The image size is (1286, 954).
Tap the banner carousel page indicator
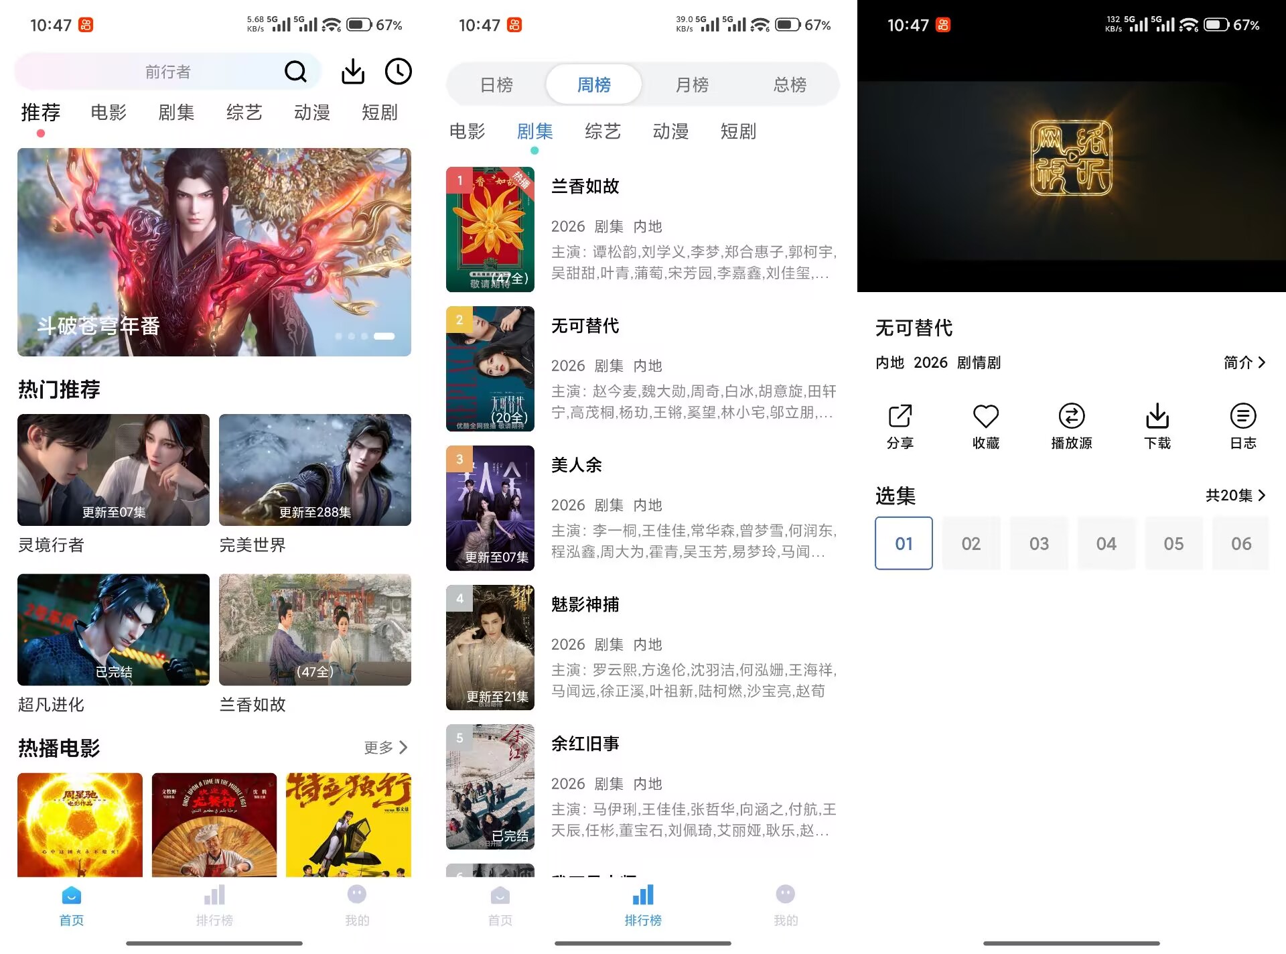365,336
